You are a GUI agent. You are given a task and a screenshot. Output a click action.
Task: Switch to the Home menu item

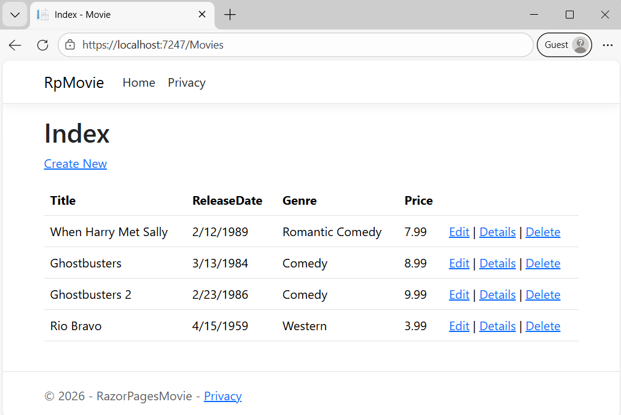coord(139,82)
